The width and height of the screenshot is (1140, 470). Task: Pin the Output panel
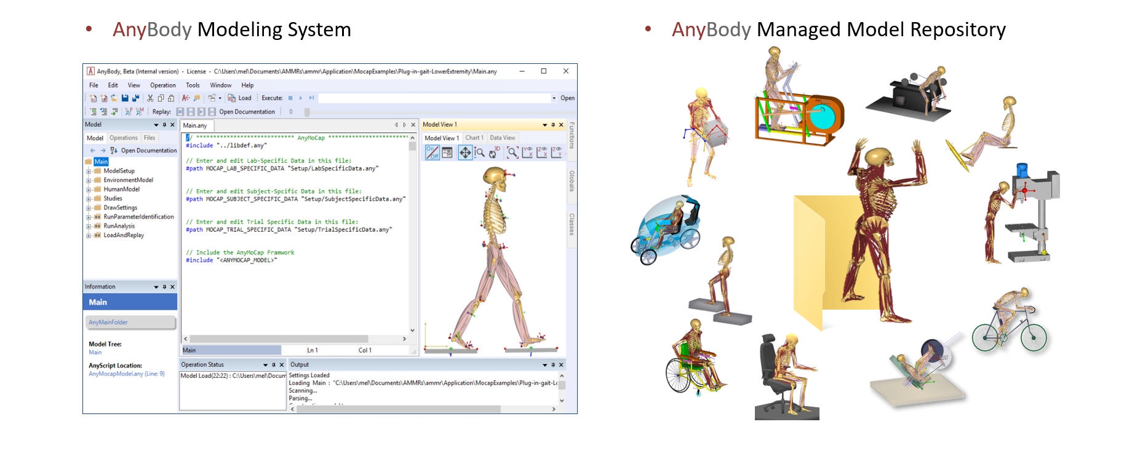tap(553, 365)
